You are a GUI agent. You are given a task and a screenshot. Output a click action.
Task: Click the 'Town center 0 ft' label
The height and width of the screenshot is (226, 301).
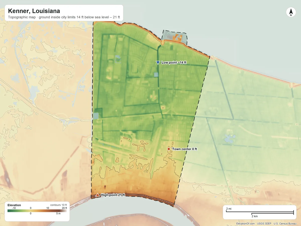[x=185, y=149]
